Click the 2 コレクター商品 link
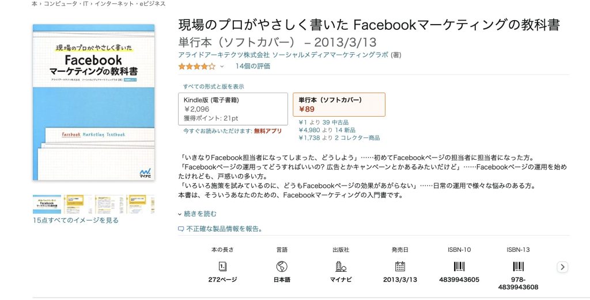 (357, 138)
